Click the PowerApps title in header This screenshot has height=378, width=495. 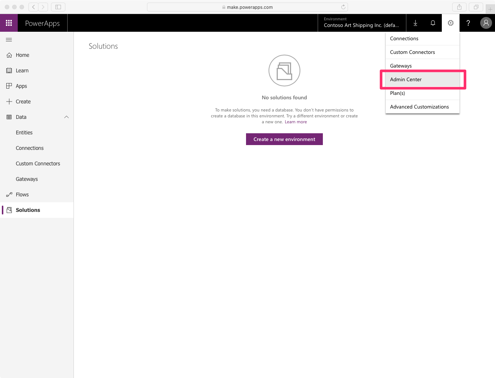click(42, 23)
